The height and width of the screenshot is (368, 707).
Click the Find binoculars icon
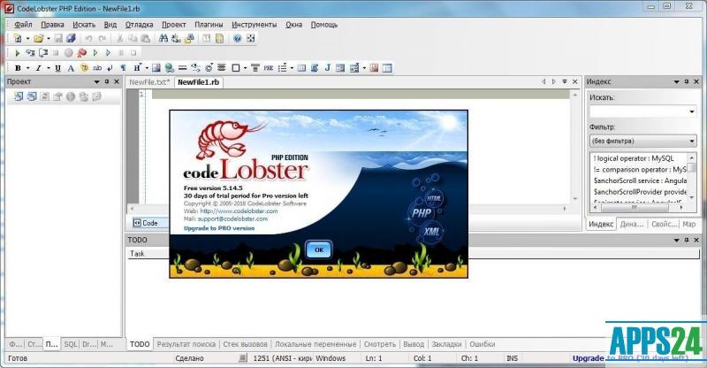tap(163, 39)
